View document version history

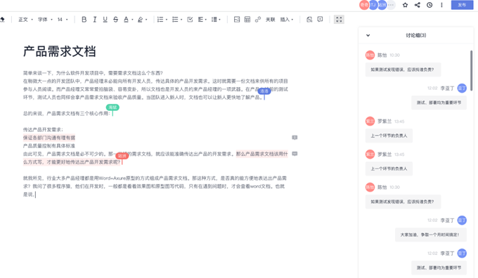429,5
